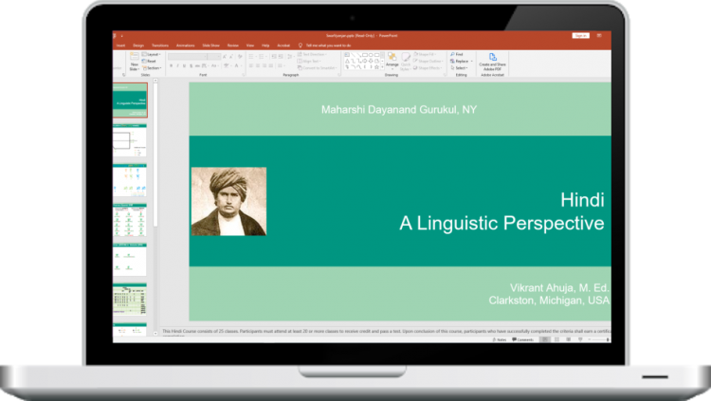Click the Sign in button

[x=580, y=35]
